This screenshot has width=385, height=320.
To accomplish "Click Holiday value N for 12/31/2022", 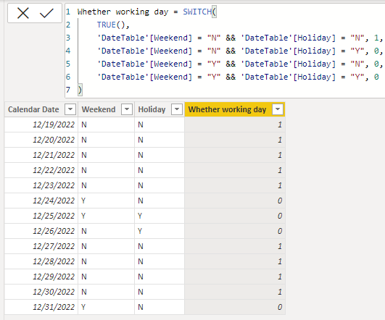I will (160, 307).
